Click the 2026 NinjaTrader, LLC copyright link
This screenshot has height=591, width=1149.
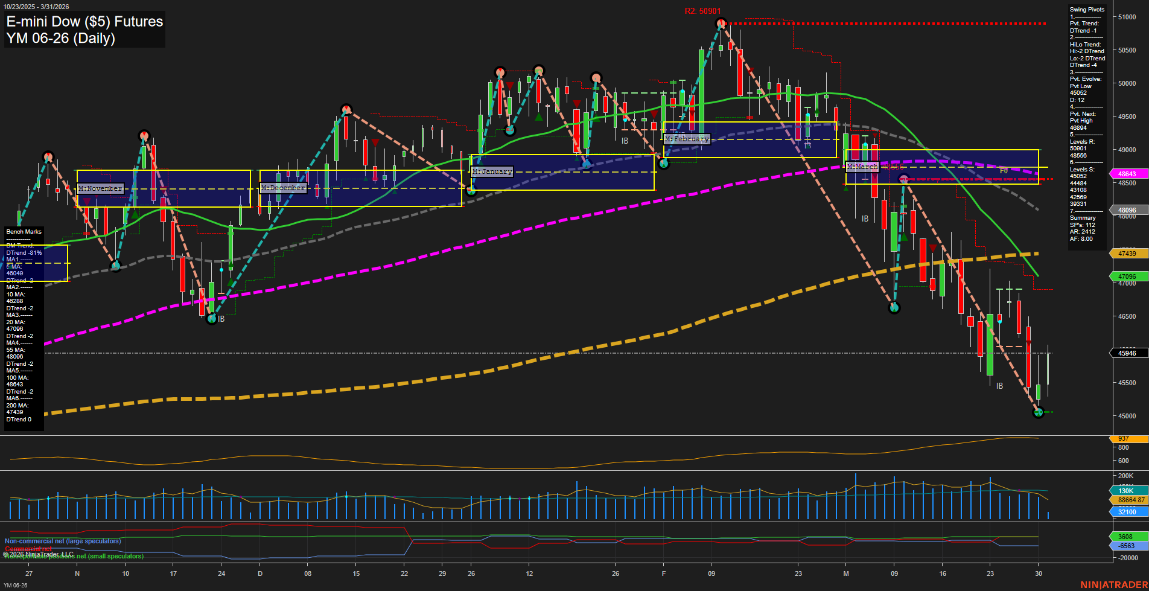pyautogui.click(x=39, y=553)
